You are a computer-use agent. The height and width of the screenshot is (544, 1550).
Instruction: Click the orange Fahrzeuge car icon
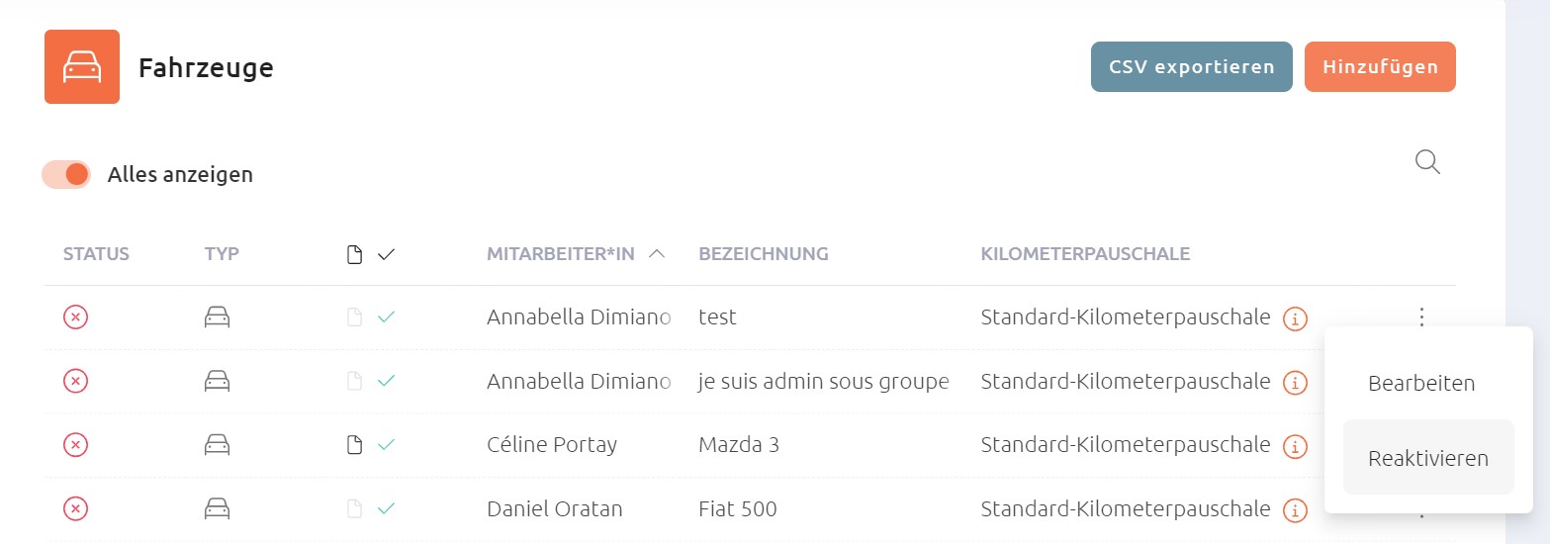pyautogui.click(x=82, y=66)
